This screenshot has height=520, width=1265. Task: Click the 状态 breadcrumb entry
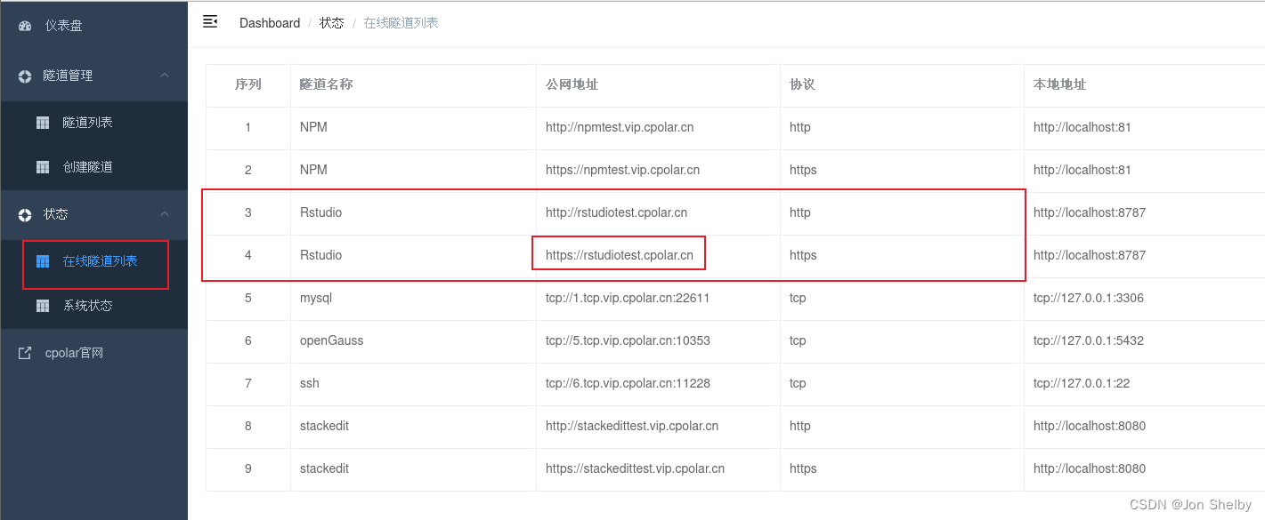click(x=331, y=22)
